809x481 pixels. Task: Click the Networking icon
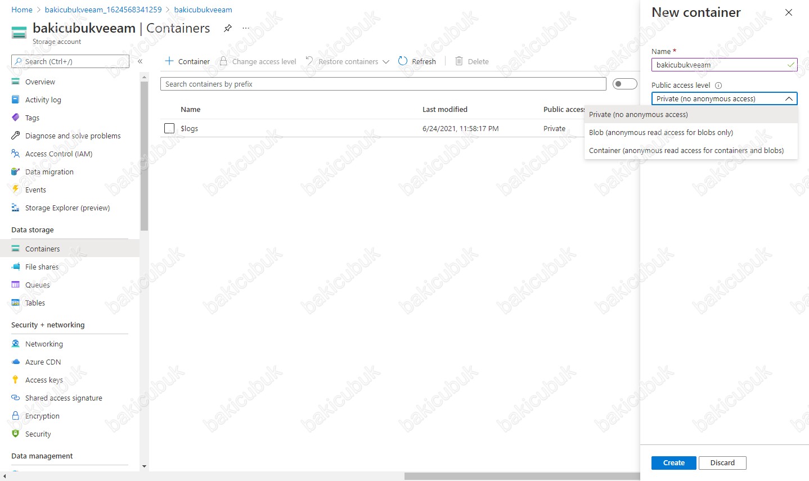pyautogui.click(x=16, y=344)
